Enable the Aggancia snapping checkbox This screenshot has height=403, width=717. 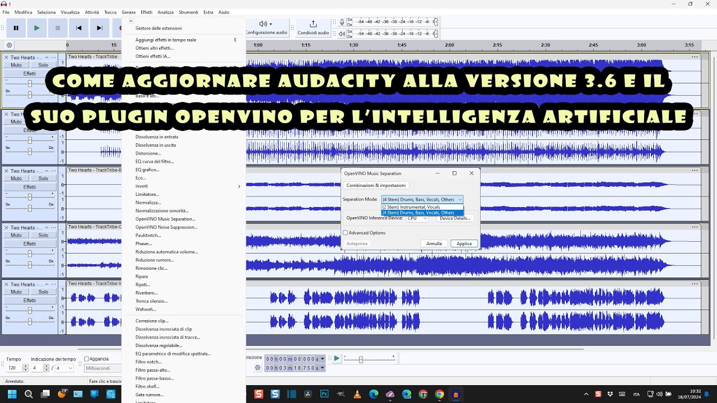[86, 359]
